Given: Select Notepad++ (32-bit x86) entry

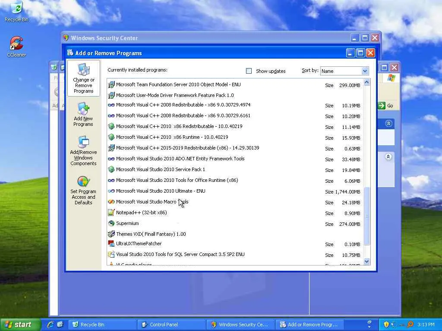Looking at the screenshot, I should [x=235, y=213].
